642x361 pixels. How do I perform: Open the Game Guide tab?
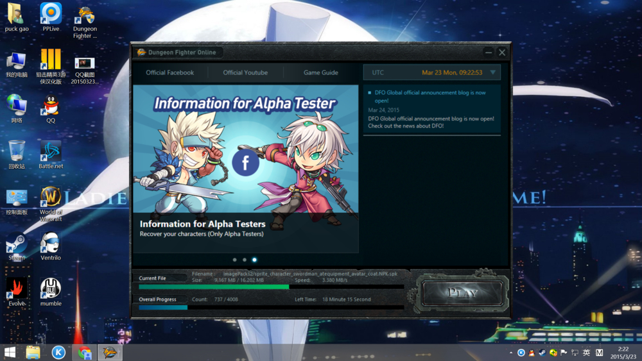tap(320, 72)
